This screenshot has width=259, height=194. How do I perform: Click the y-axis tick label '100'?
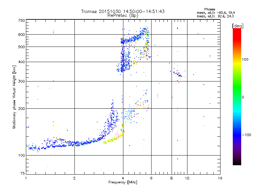click(22, 155)
